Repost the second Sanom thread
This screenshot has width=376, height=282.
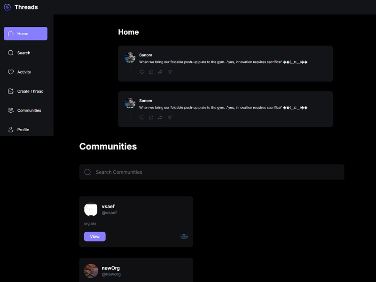pos(160,117)
